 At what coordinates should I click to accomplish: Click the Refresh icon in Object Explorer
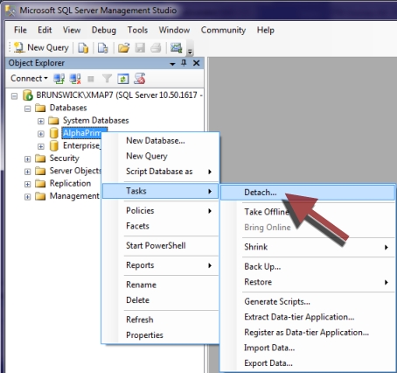[123, 79]
